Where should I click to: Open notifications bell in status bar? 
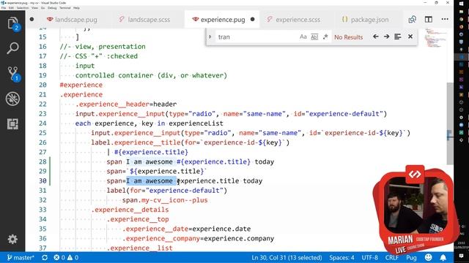[x=443, y=257]
